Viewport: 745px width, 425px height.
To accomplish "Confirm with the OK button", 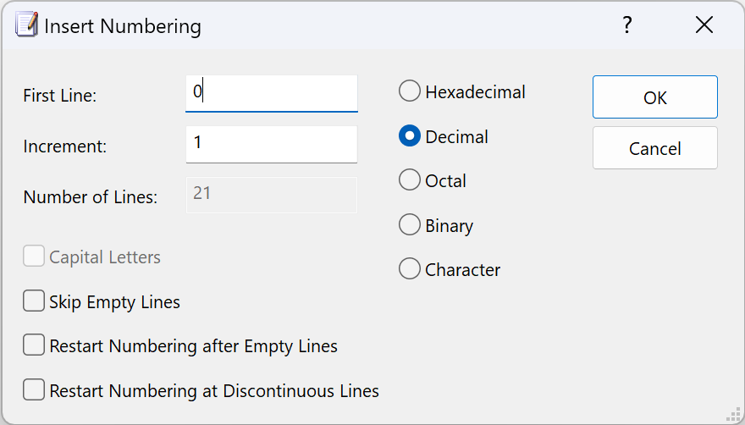I will tap(655, 97).
